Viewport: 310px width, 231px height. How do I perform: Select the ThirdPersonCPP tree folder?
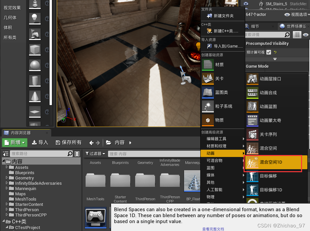click(x=31, y=215)
